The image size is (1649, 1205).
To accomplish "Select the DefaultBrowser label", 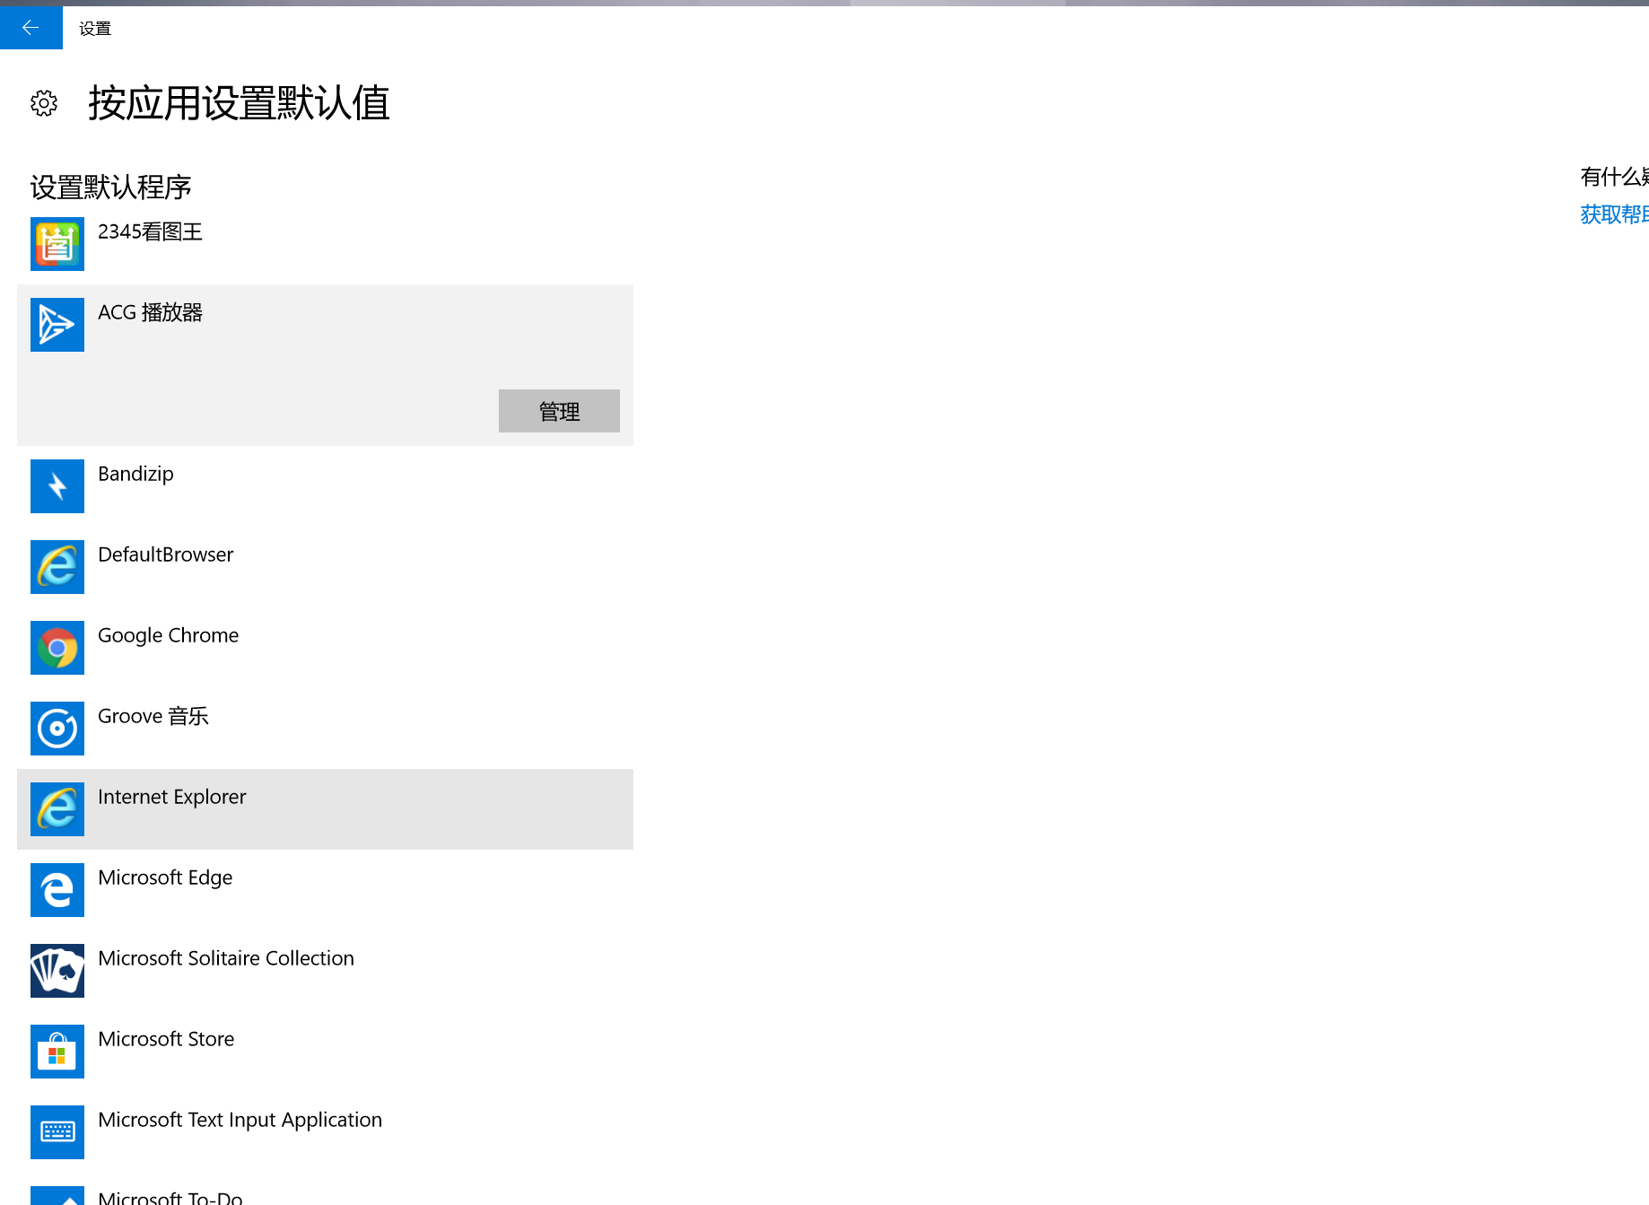I will click(x=165, y=554).
